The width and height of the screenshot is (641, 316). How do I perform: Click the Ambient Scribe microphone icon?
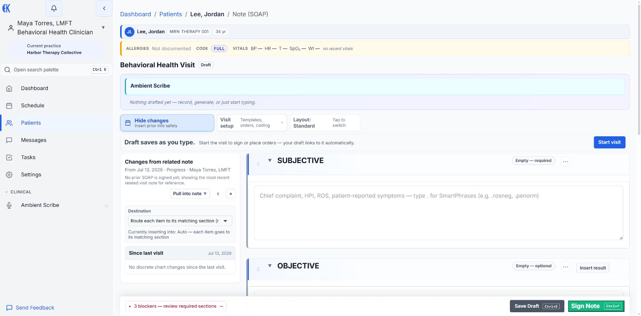(9, 205)
